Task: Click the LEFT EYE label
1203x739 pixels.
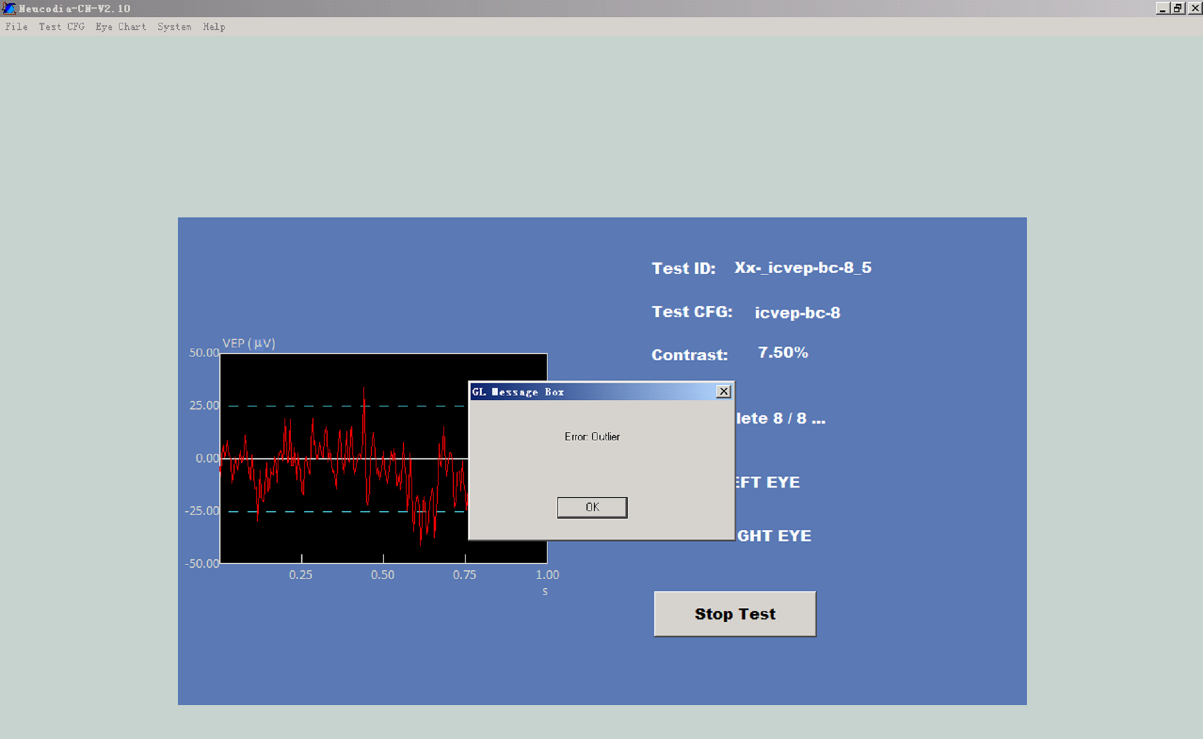Action: coord(768,482)
